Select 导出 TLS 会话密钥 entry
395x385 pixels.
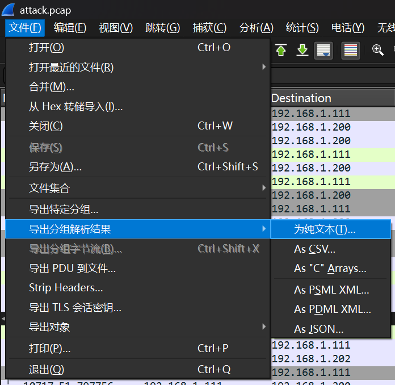click(x=75, y=308)
